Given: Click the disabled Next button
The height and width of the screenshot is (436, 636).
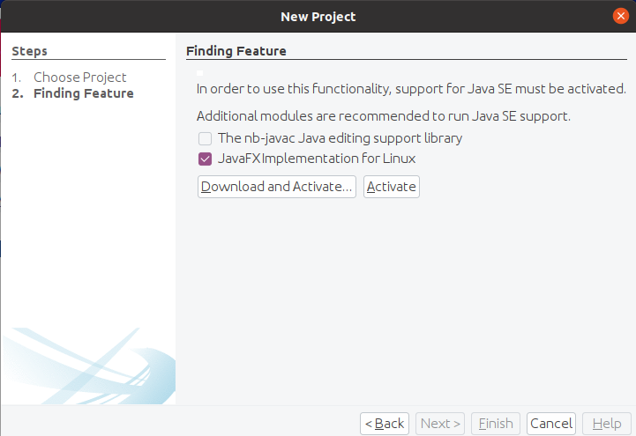Looking at the screenshot, I should (x=440, y=424).
